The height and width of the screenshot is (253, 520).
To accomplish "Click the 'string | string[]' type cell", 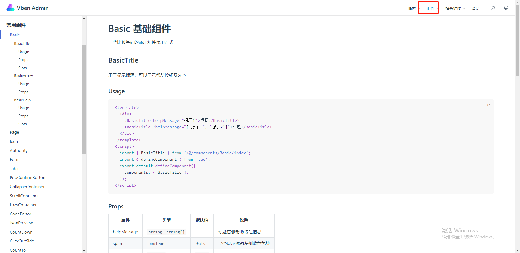I will tap(167, 232).
